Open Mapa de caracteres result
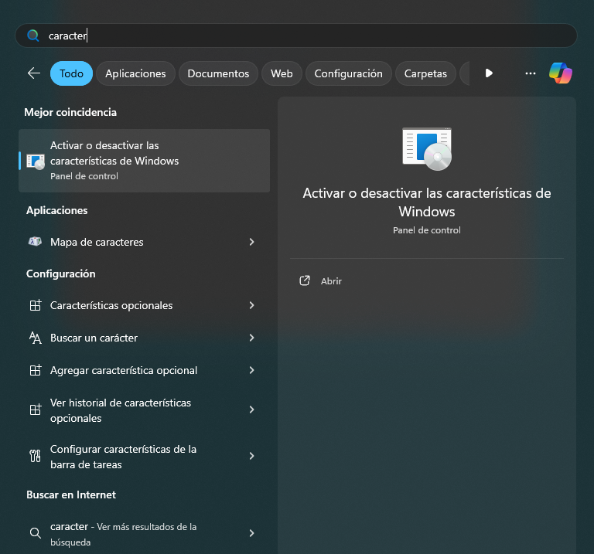 145,242
